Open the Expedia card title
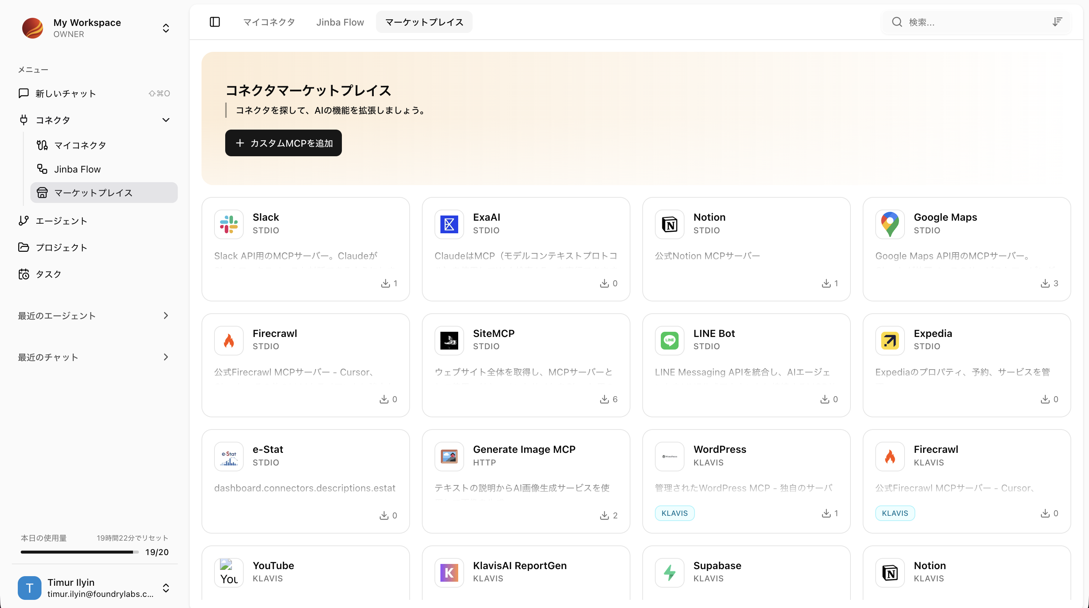1089x608 pixels. click(x=933, y=333)
